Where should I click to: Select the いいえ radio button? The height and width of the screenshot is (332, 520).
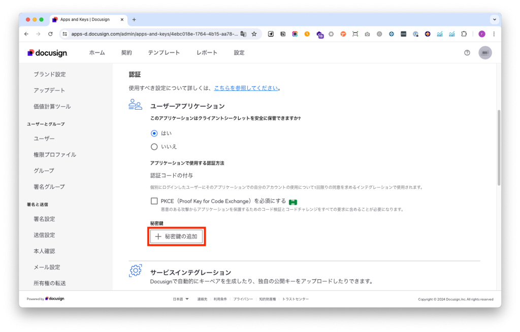[154, 147]
